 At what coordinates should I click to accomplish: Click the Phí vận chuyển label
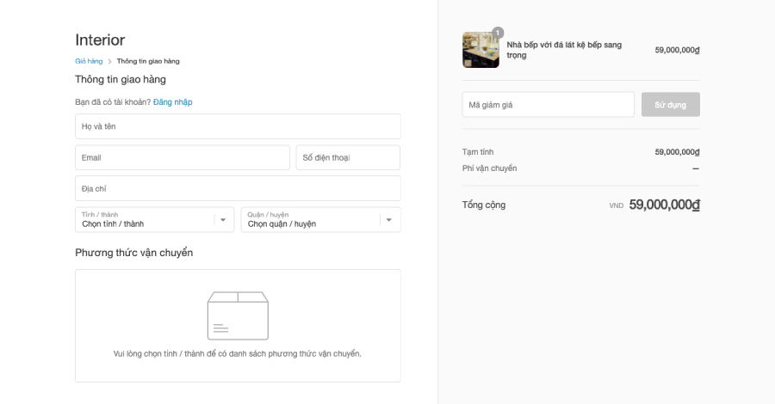tap(489, 168)
